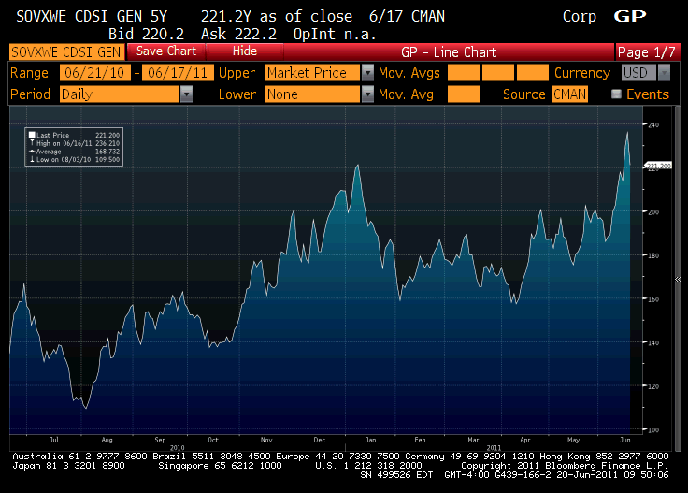Open the Currency USD dropdown arrow
The width and height of the screenshot is (688, 493).
(665, 72)
